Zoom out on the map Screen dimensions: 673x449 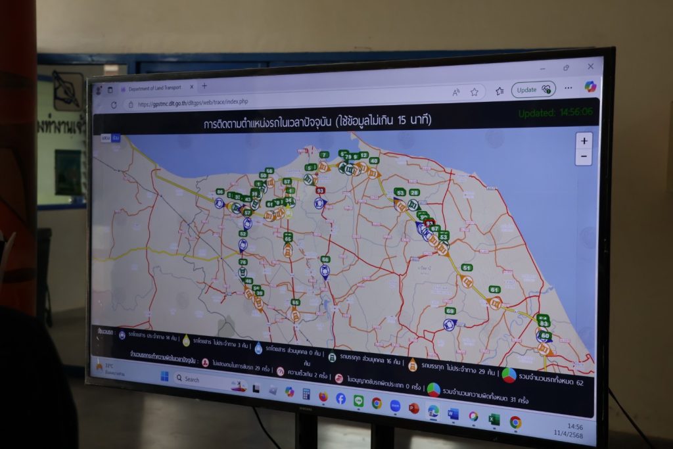click(x=583, y=158)
